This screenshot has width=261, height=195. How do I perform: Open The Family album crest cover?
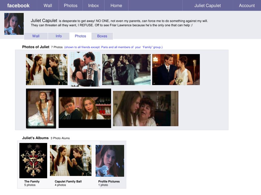tap(33, 160)
